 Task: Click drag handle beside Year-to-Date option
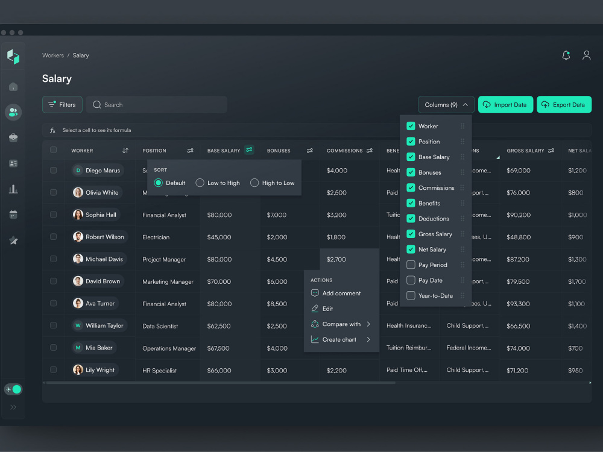click(x=463, y=295)
